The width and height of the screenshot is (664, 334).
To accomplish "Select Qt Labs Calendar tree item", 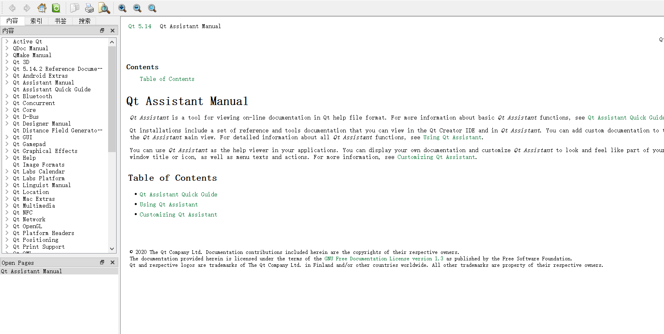I will [39, 171].
